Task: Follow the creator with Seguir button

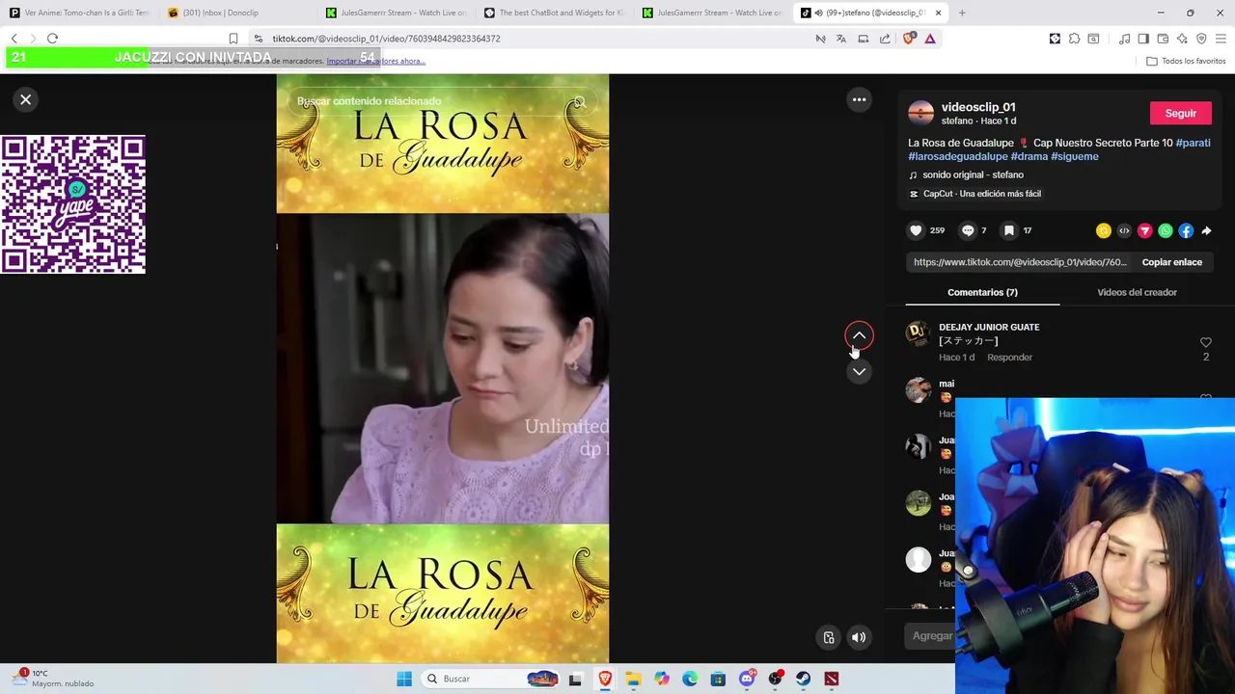Action: point(1180,114)
